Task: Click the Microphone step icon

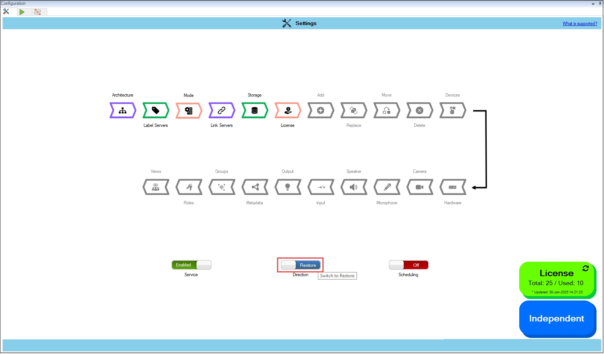Action: 387,187
